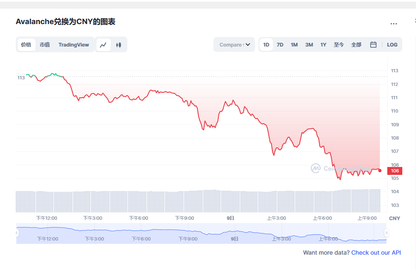Select the 至今 range button

coord(339,44)
